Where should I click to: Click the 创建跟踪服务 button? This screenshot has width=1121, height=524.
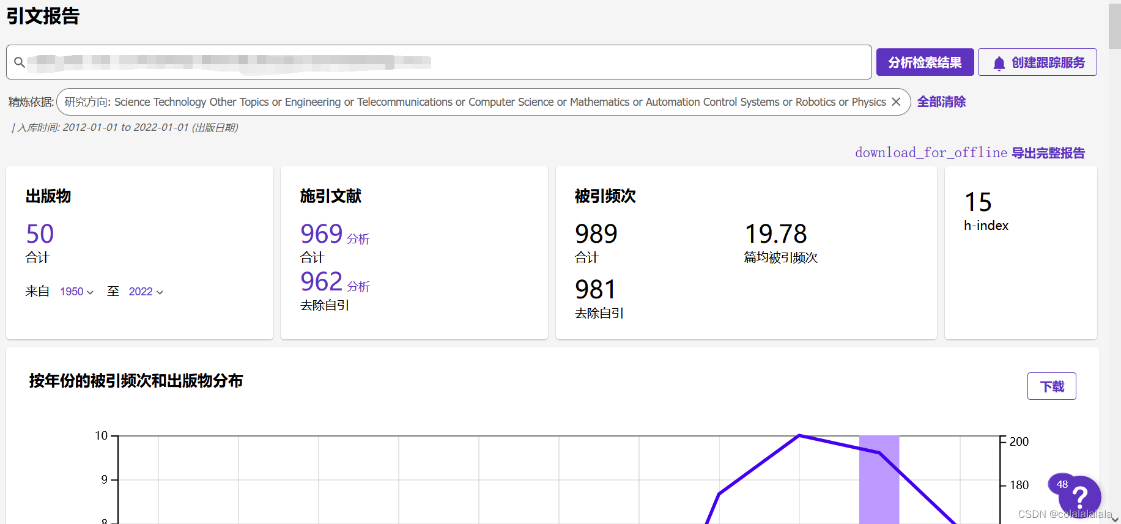1037,62
